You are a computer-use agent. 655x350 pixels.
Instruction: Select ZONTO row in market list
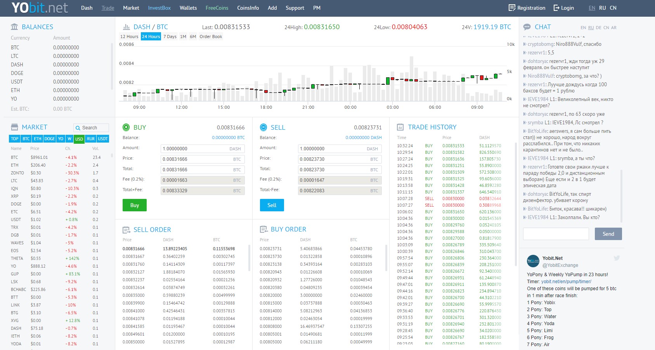pos(57,173)
